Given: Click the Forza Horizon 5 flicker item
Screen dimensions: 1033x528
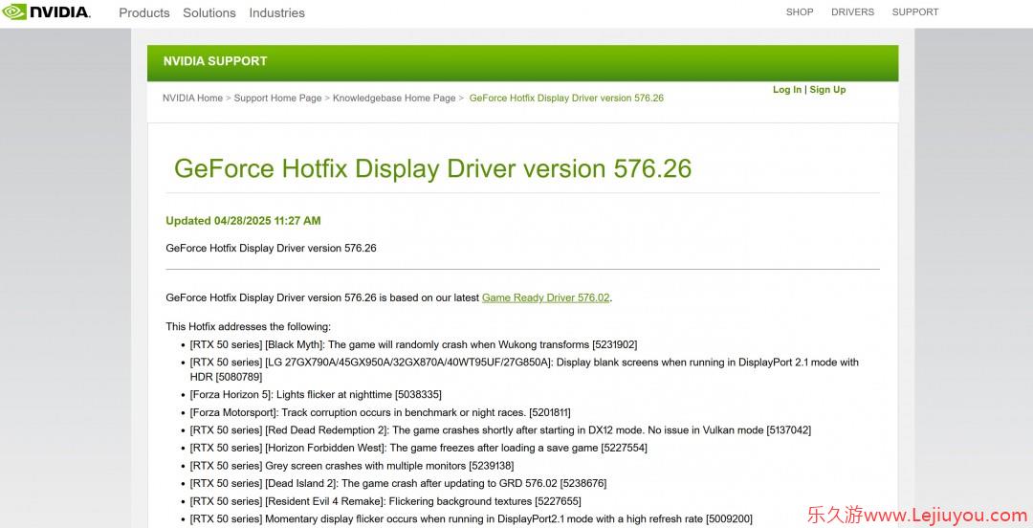Looking at the screenshot, I should click(x=316, y=395).
